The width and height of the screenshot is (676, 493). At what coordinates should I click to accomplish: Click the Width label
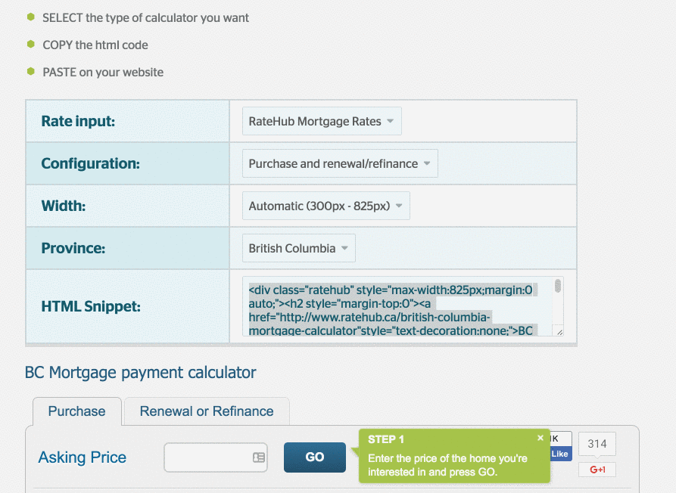pyautogui.click(x=64, y=206)
